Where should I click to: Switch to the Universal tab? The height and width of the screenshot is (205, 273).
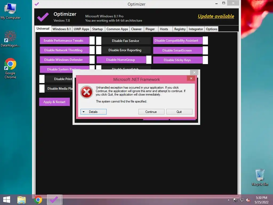coord(43,29)
